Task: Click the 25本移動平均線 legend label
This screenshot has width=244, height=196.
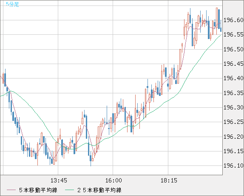Action: tap(99, 190)
